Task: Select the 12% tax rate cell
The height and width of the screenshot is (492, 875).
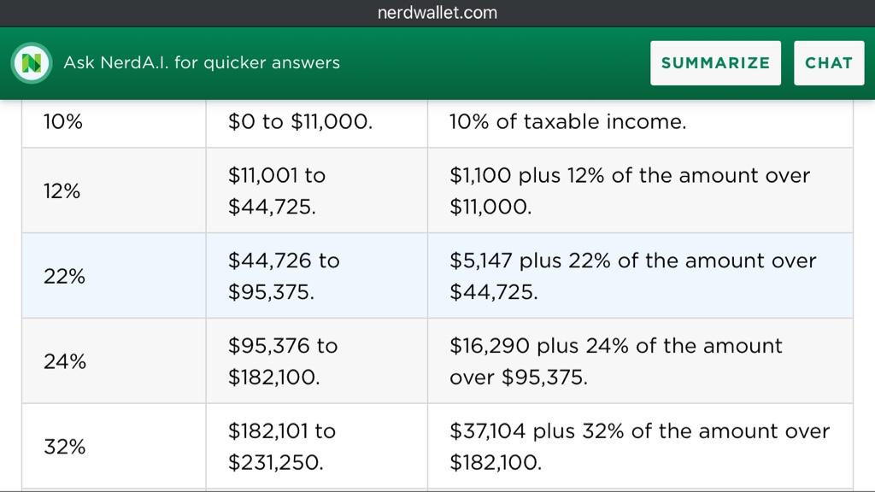Action: (114, 190)
